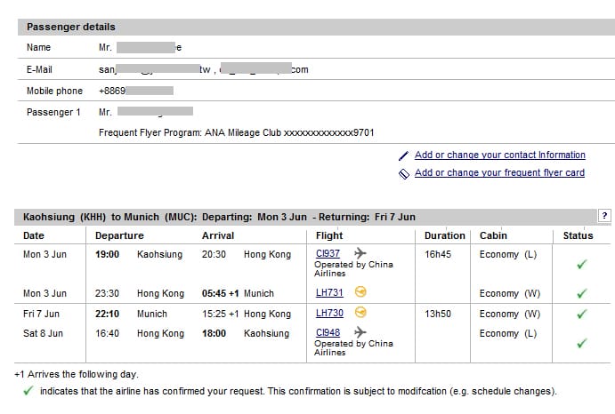This screenshot has width=615, height=414.
Task: Click the Flight column header
Action: pos(329,235)
